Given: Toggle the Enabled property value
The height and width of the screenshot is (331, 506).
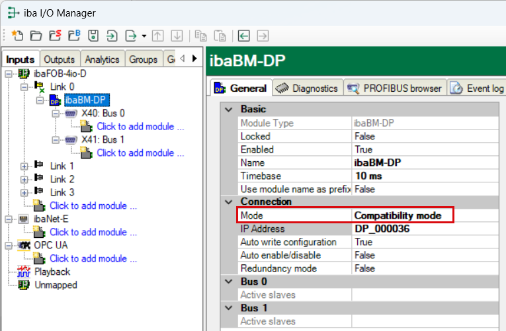Looking at the screenshot, I should point(423,149).
